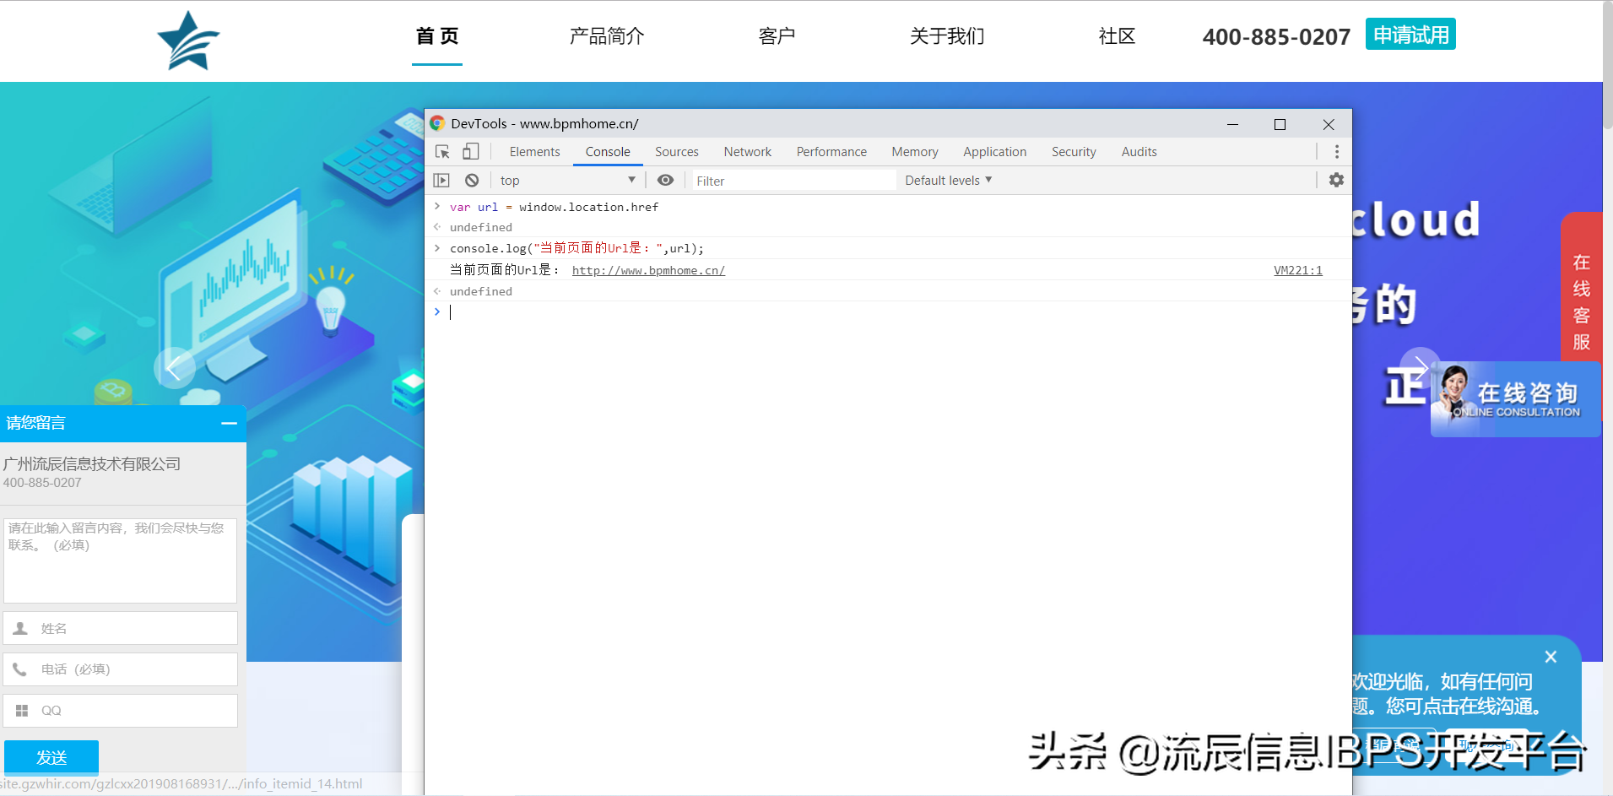Click the console input prompt line
The image size is (1613, 796).
pyautogui.click(x=886, y=312)
